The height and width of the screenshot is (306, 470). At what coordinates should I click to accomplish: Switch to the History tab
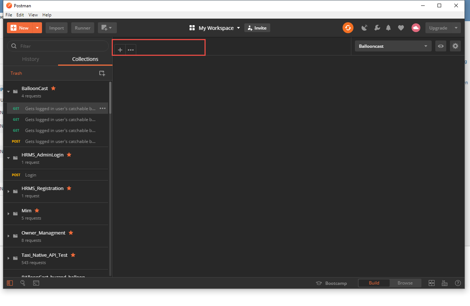pyautogui.click(x=31, y=59)
